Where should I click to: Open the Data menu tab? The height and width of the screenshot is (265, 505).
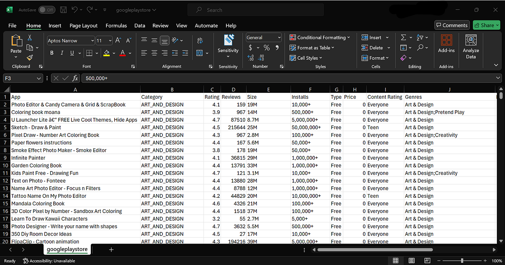coord(139,26)
